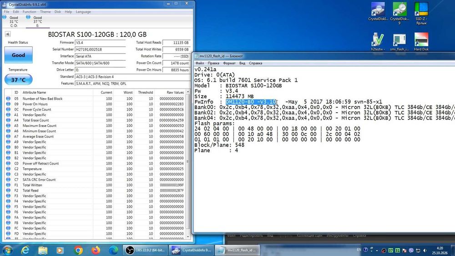This screenshot has width=455, height=256.
Task: Open the CrystalDiskInfo desktop shortcut
Action: 378,12
